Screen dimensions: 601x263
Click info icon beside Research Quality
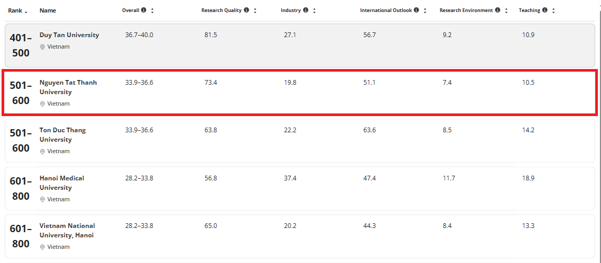coord(246,10)
